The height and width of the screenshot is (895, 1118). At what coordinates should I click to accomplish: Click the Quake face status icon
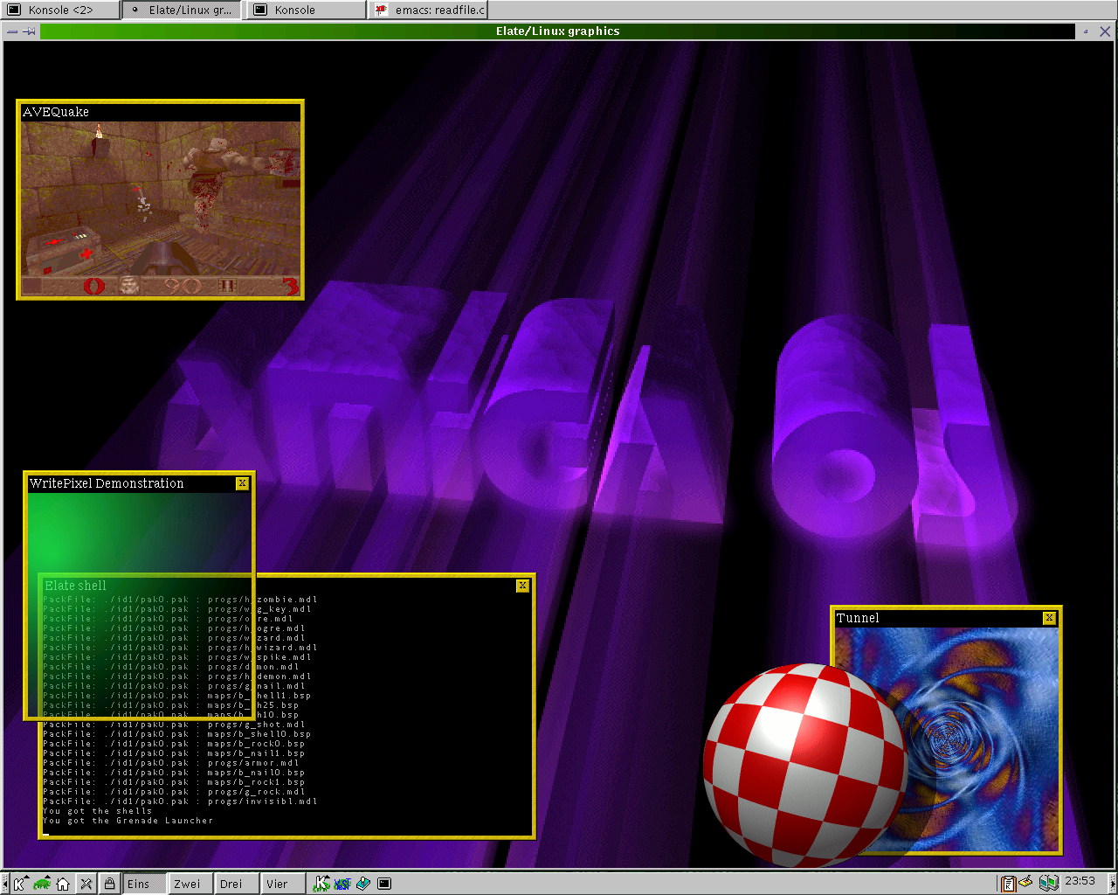[x=129, y=286]
